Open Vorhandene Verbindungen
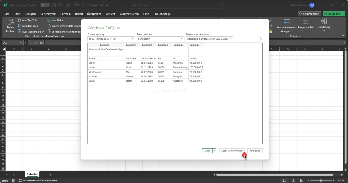Viewport: 348px width, 183px height. pyautogui.click(x=64, y=32)
